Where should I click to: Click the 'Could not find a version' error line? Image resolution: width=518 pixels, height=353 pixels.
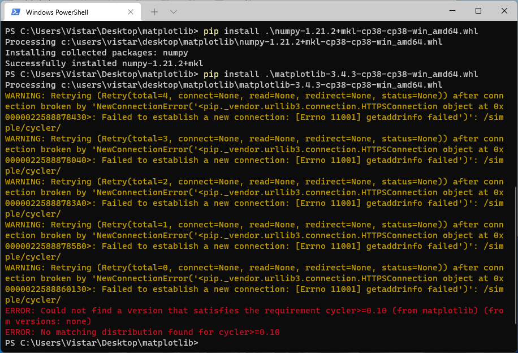pyautogui.click(x=254, y=316)
